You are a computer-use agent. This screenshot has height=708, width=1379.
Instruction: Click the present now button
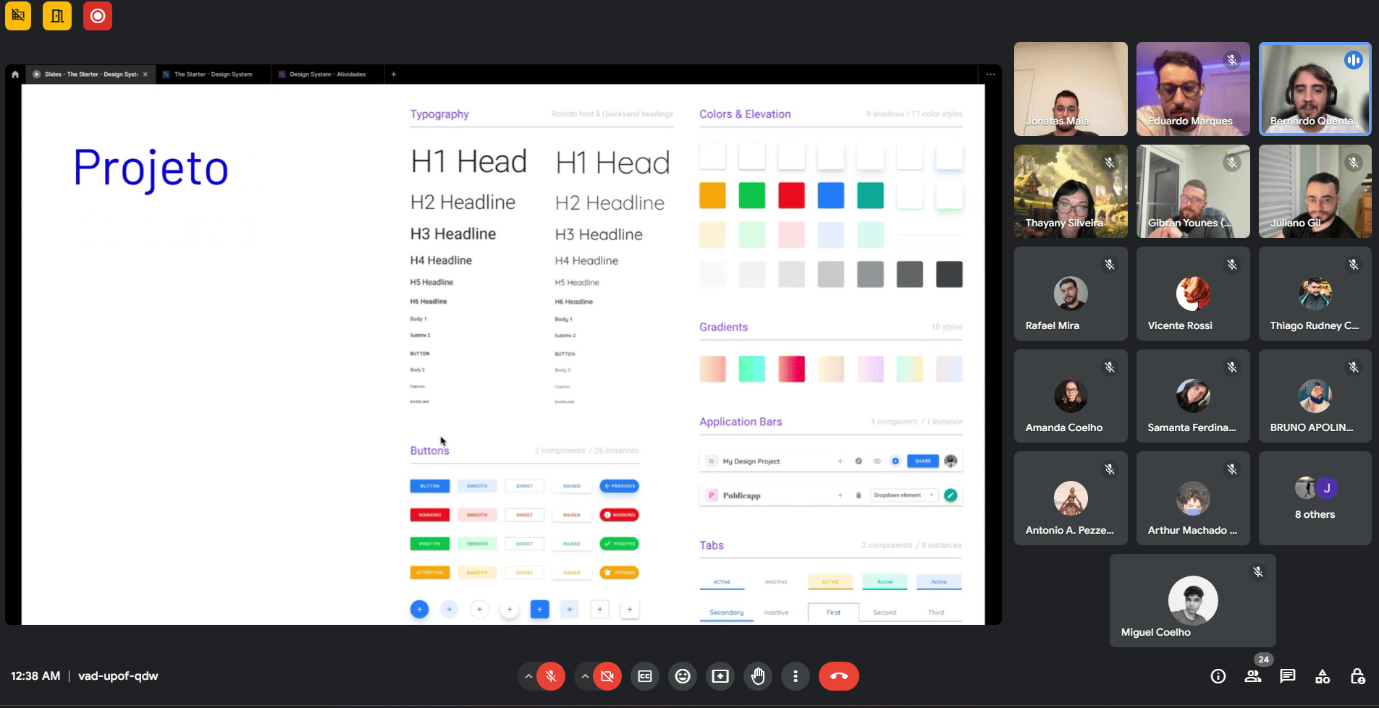coord(720,676)
